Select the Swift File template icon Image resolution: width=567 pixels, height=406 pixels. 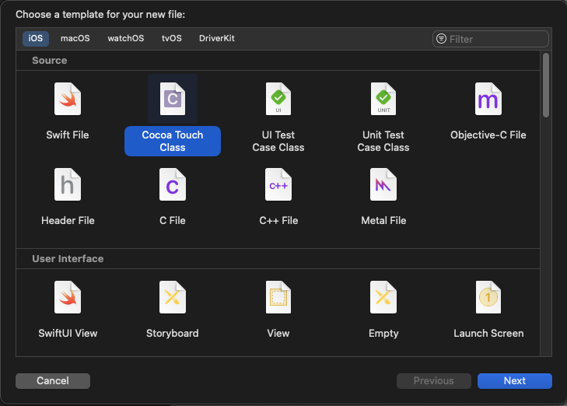pos(68,99)
